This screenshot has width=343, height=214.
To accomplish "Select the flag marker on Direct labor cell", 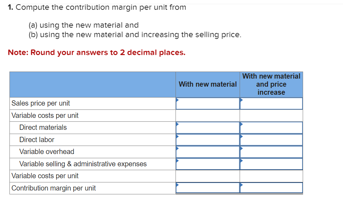I will tap(178, 137).
